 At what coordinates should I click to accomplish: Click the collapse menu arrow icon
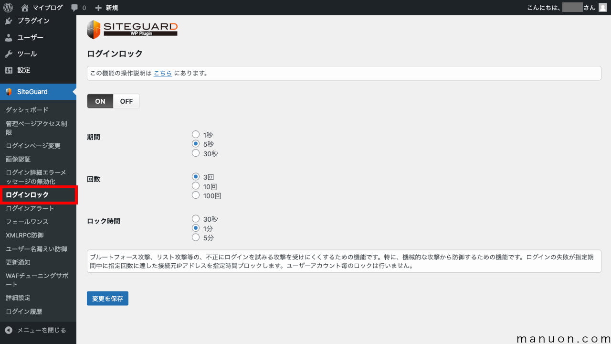[9, 330]
